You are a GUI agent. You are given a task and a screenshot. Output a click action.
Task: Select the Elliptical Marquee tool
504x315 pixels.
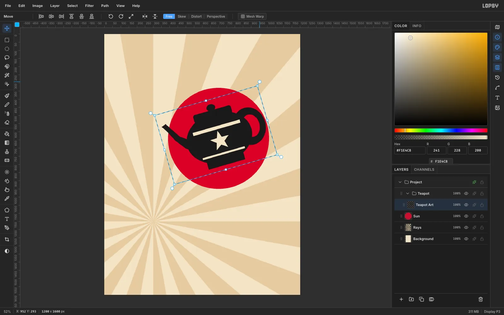pyautogui.click(x=7, y=49)
